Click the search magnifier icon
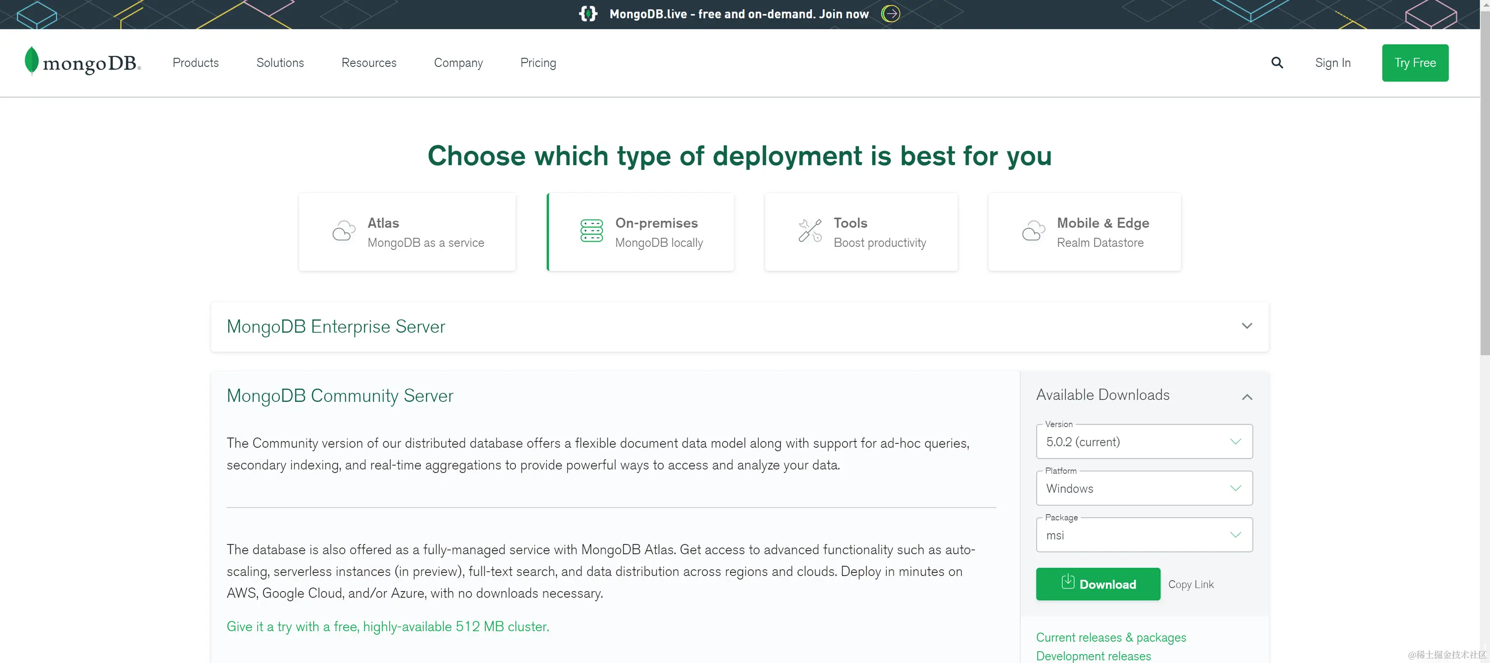The height and width of the screenshot is (663, 1490). 1277,63
